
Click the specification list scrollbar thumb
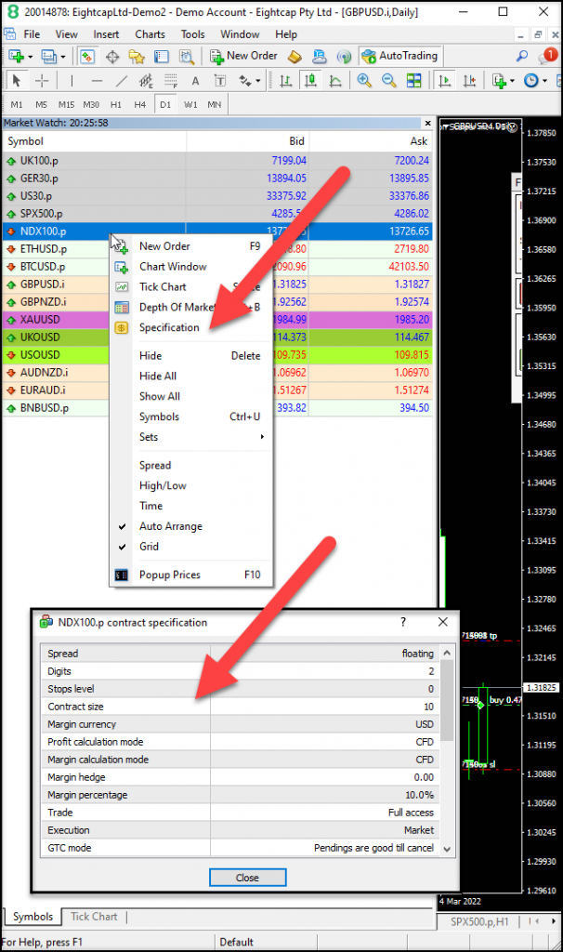click(x=447, y=701)
